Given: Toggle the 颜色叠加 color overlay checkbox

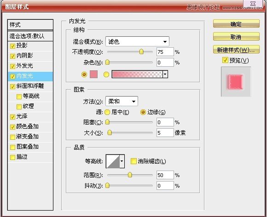Looking at the screenshot, I should (12, 127).
